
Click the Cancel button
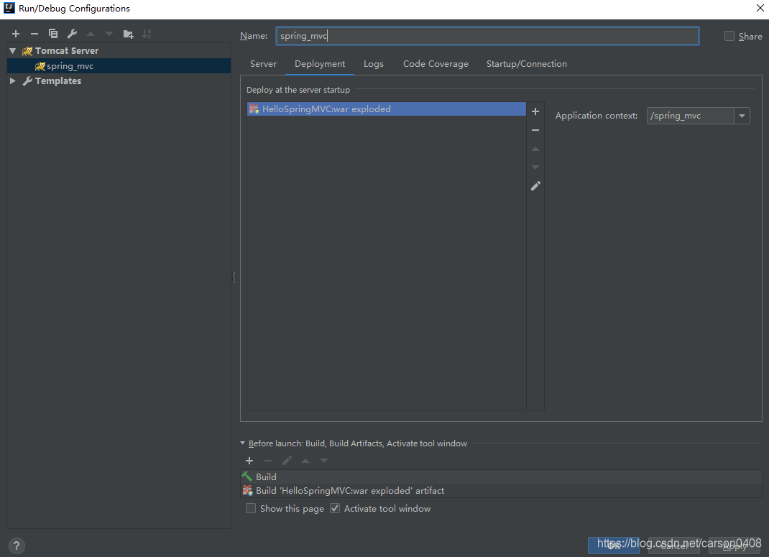pos(674,546)
